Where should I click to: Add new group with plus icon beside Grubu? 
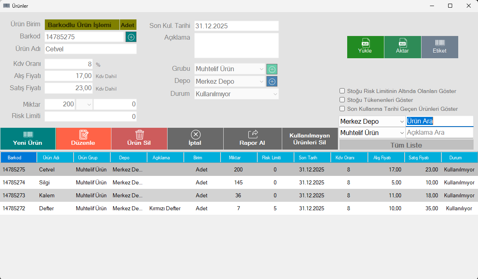point(272,69)
